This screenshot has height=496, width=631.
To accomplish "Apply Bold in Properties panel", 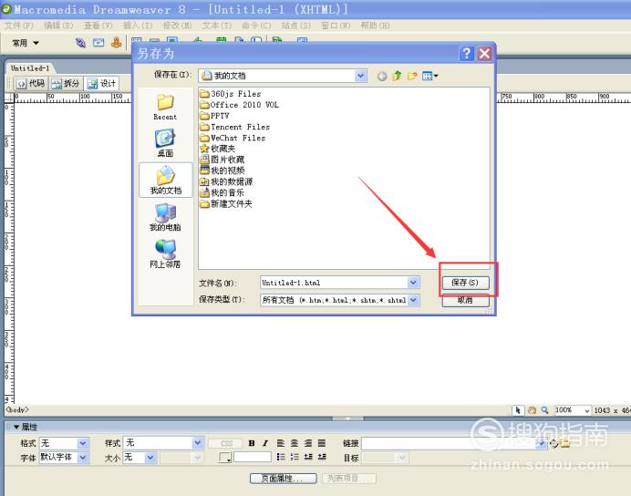I will pos(252,443).
